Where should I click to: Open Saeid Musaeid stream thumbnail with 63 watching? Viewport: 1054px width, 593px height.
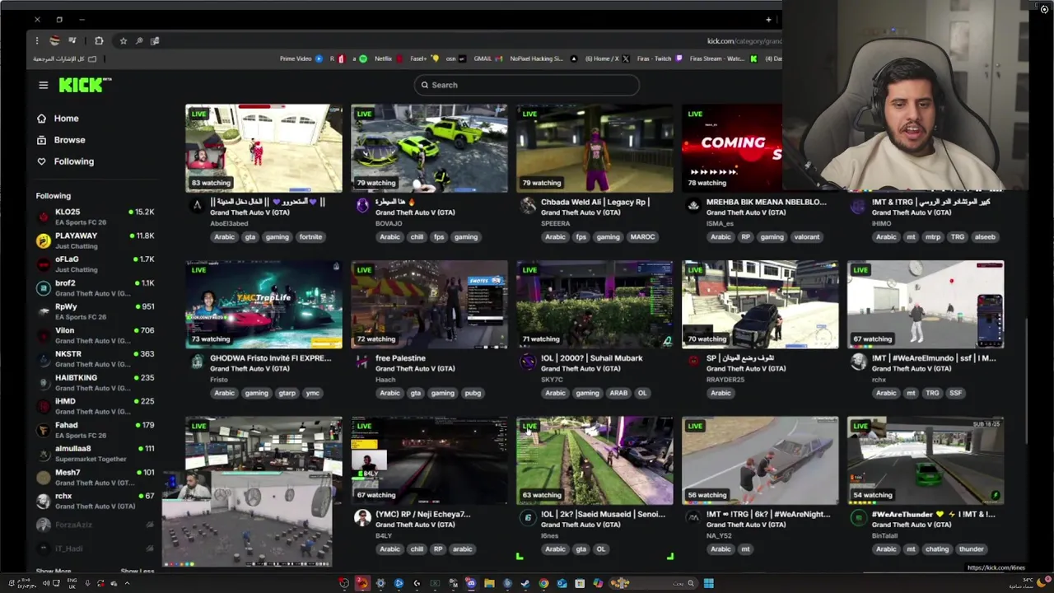(x=595, y=460)
